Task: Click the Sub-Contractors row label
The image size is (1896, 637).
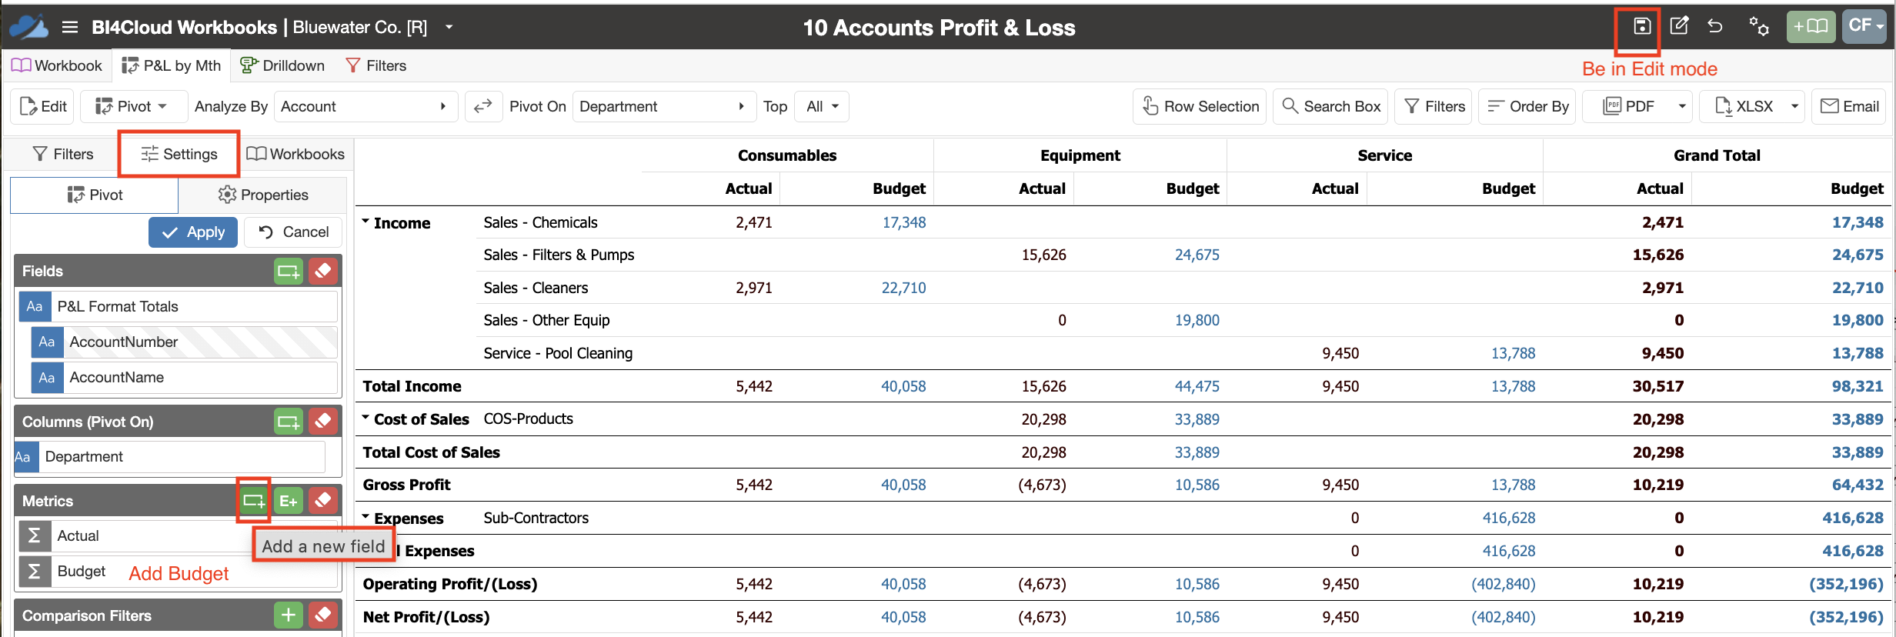Action: pos(536,518)
